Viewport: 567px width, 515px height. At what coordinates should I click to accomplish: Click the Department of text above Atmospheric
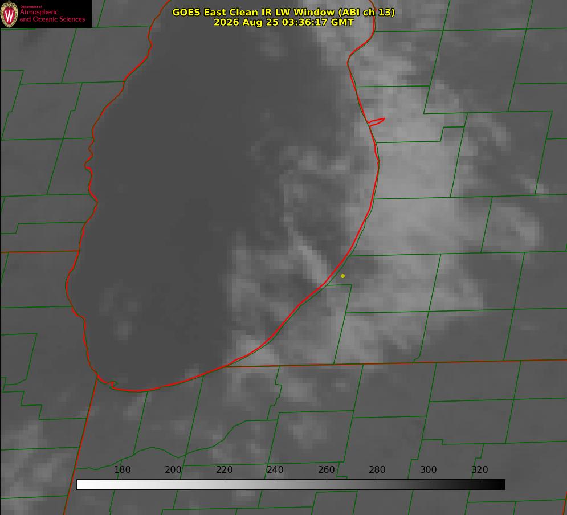[31, 6]
